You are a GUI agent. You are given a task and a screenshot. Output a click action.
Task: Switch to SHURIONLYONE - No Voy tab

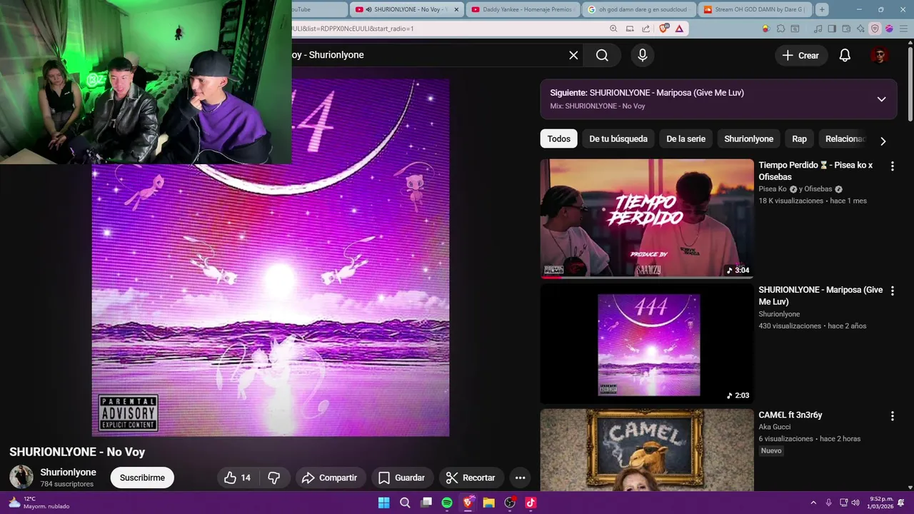pos(407,9)
